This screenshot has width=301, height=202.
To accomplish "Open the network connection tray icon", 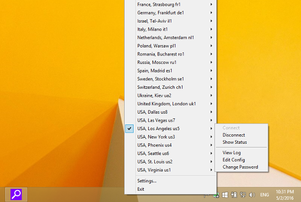I will pos(243,195).
